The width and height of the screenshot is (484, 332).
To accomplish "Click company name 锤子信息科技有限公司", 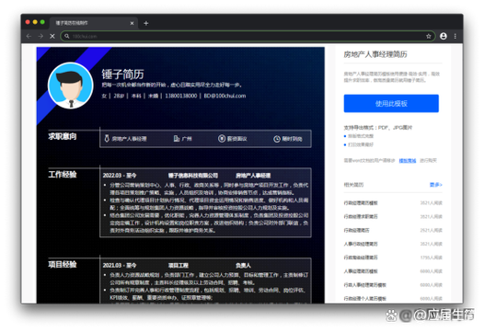I will click(x=193, y=176).
